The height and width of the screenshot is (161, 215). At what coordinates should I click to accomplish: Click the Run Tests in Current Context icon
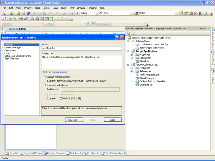[10, 19]
